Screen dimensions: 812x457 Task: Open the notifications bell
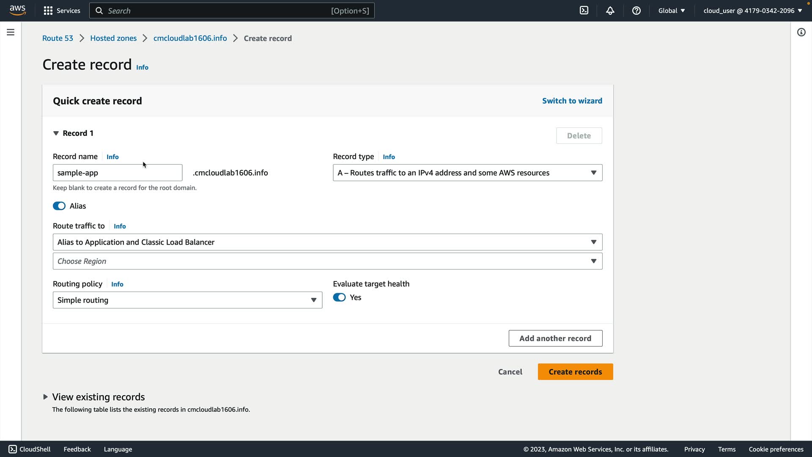click(x=610, y=11)
